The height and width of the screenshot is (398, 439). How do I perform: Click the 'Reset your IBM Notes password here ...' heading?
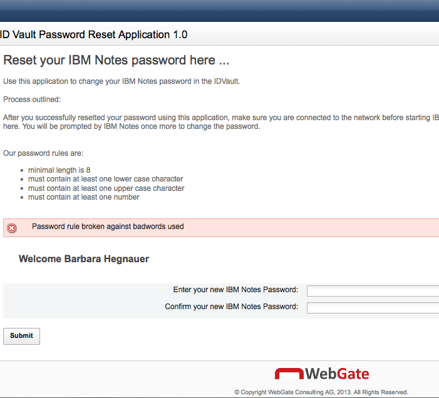click(116, 60)
